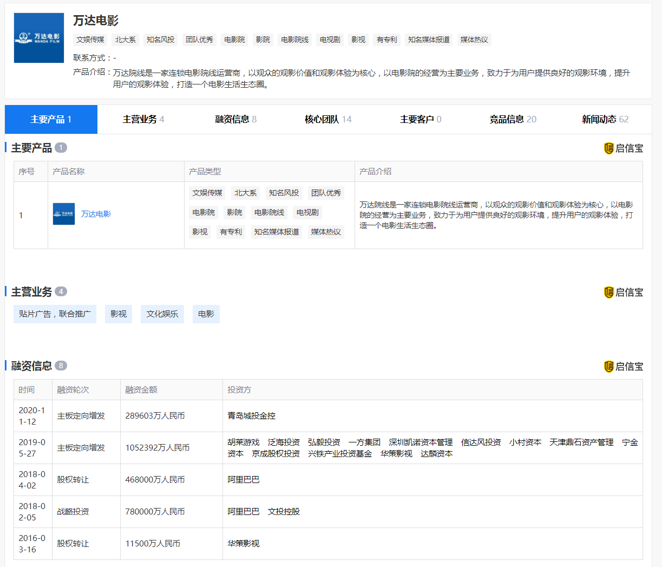Click investor 一方集团
Image resolution: width=662 pixels, height=567 pixels.
pos(364,442)
